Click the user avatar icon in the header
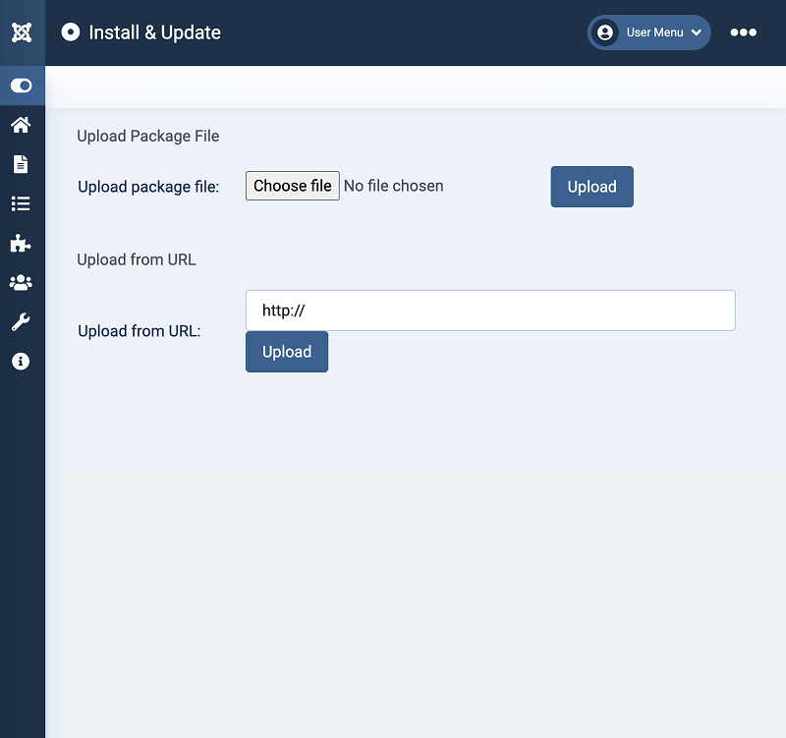This screenshot has height=738, width=786. (605, 32)
